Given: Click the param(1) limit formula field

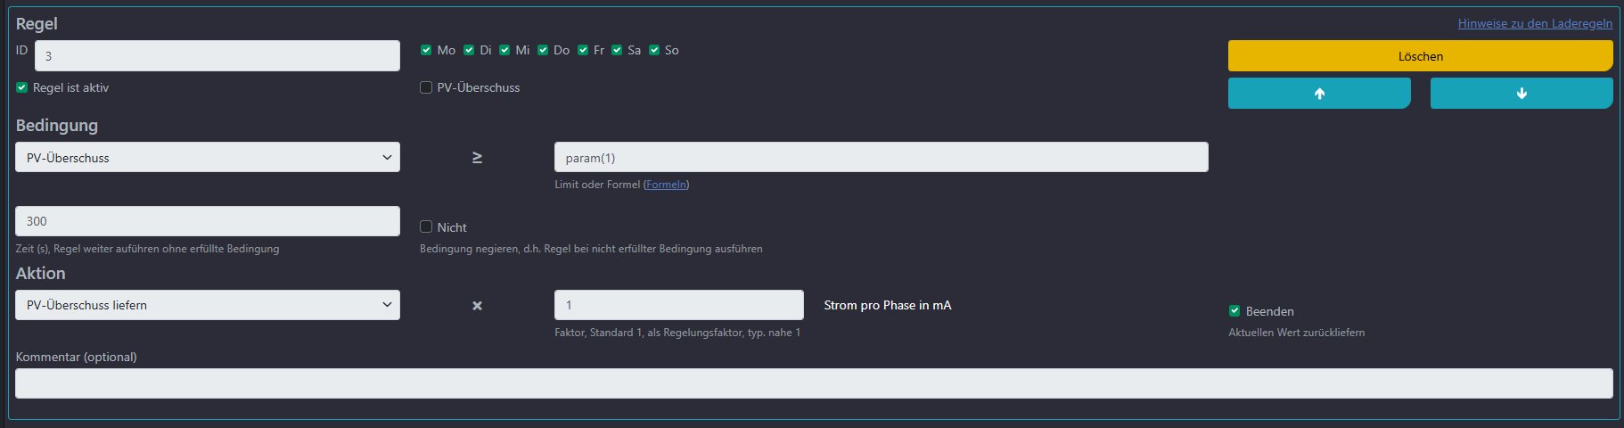Looking at the screenshot, I should (x=881, y=158).
